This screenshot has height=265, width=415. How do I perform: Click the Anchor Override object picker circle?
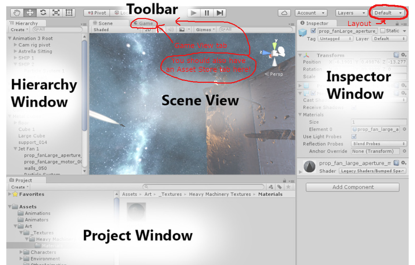coord(404,151)
